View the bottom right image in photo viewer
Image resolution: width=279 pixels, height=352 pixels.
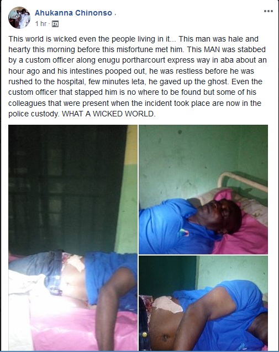203,303
